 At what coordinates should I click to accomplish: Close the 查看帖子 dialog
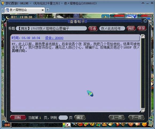point(145,21)
